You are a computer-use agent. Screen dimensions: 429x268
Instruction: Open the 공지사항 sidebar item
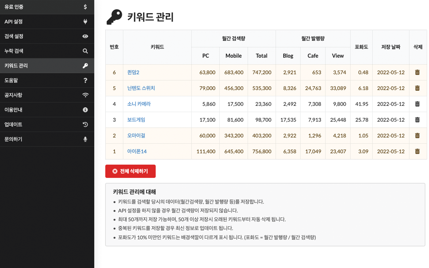pyautogui.click(x=47, y=95)
